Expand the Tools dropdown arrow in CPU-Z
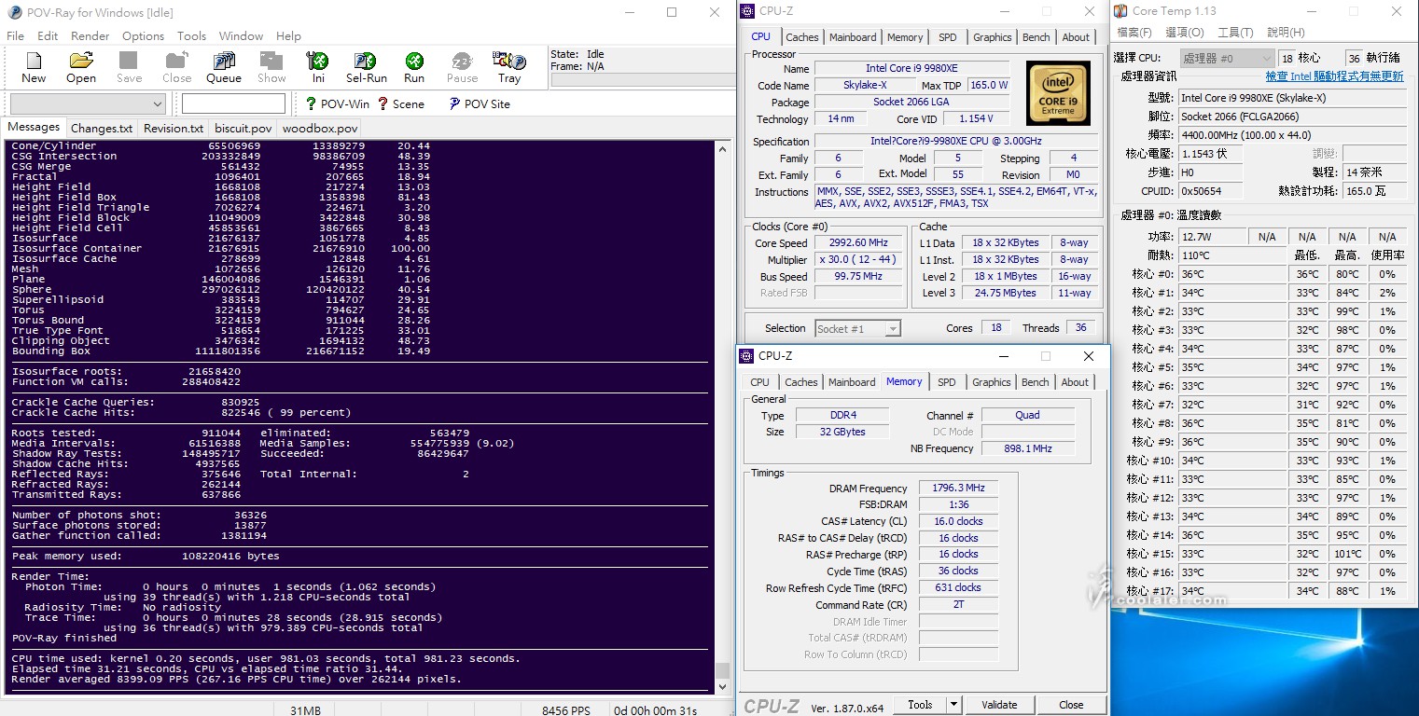 pos(953,705)
